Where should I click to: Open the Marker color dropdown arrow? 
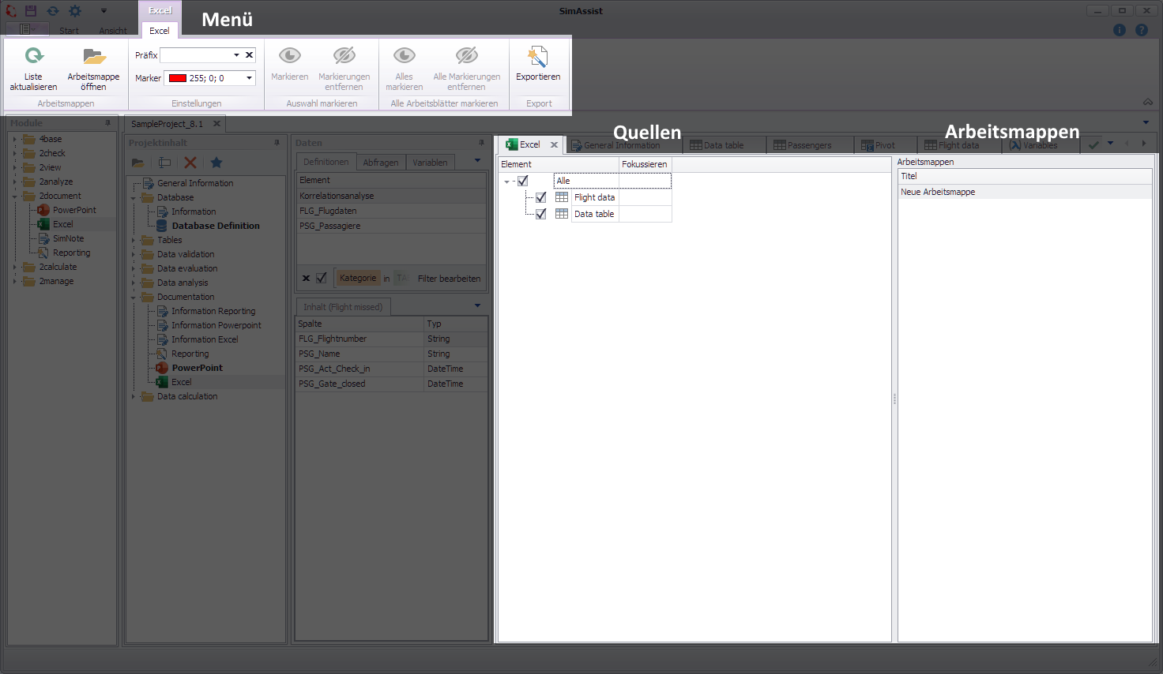[249, 78]
